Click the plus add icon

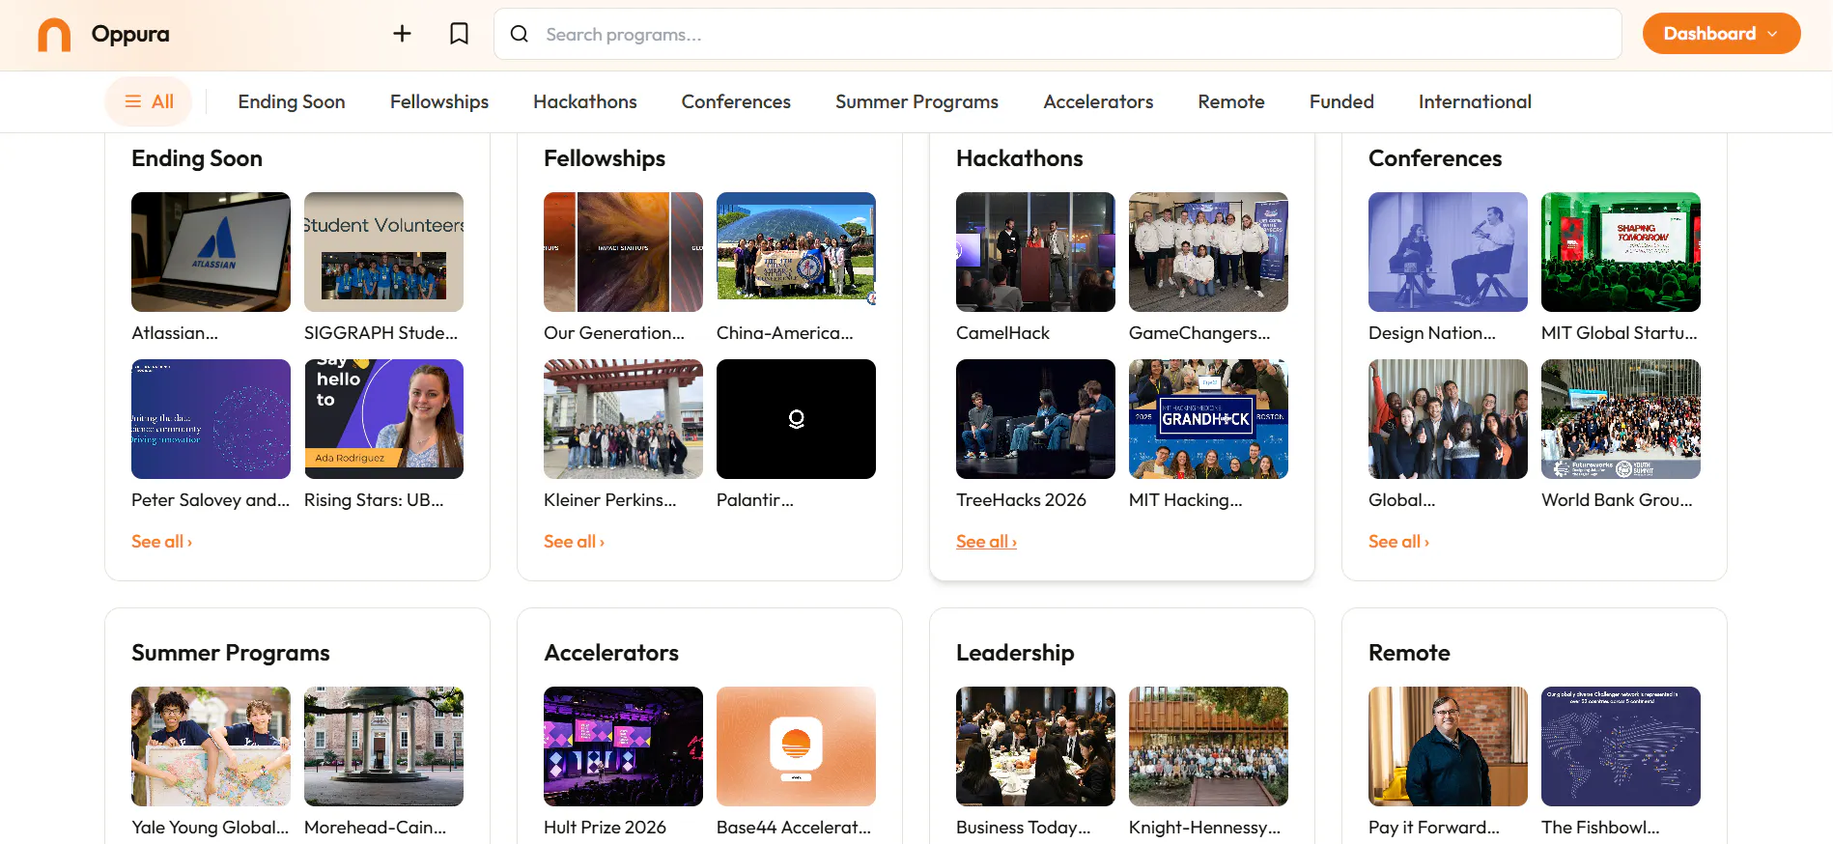[402, 34]
